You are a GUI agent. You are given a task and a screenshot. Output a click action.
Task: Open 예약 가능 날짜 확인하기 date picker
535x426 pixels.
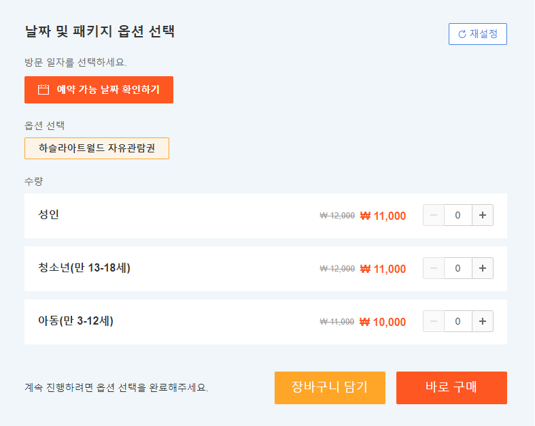(99, 90)
